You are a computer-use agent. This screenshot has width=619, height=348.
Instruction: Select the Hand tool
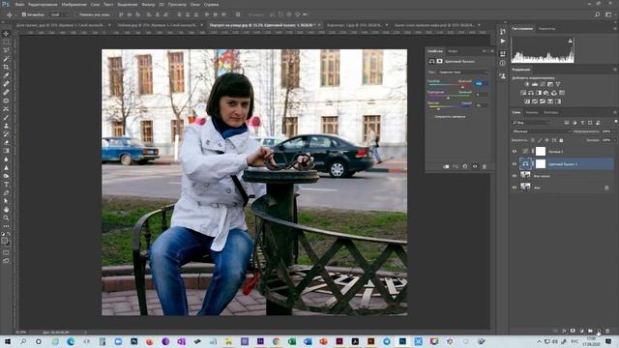coord(6,210)
